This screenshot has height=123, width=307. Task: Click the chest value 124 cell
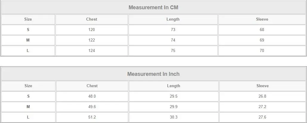pos(92,50)
